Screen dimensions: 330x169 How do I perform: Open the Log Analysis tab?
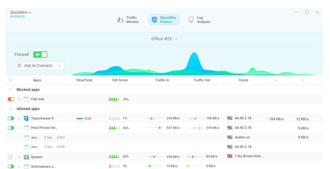(199, 20)
